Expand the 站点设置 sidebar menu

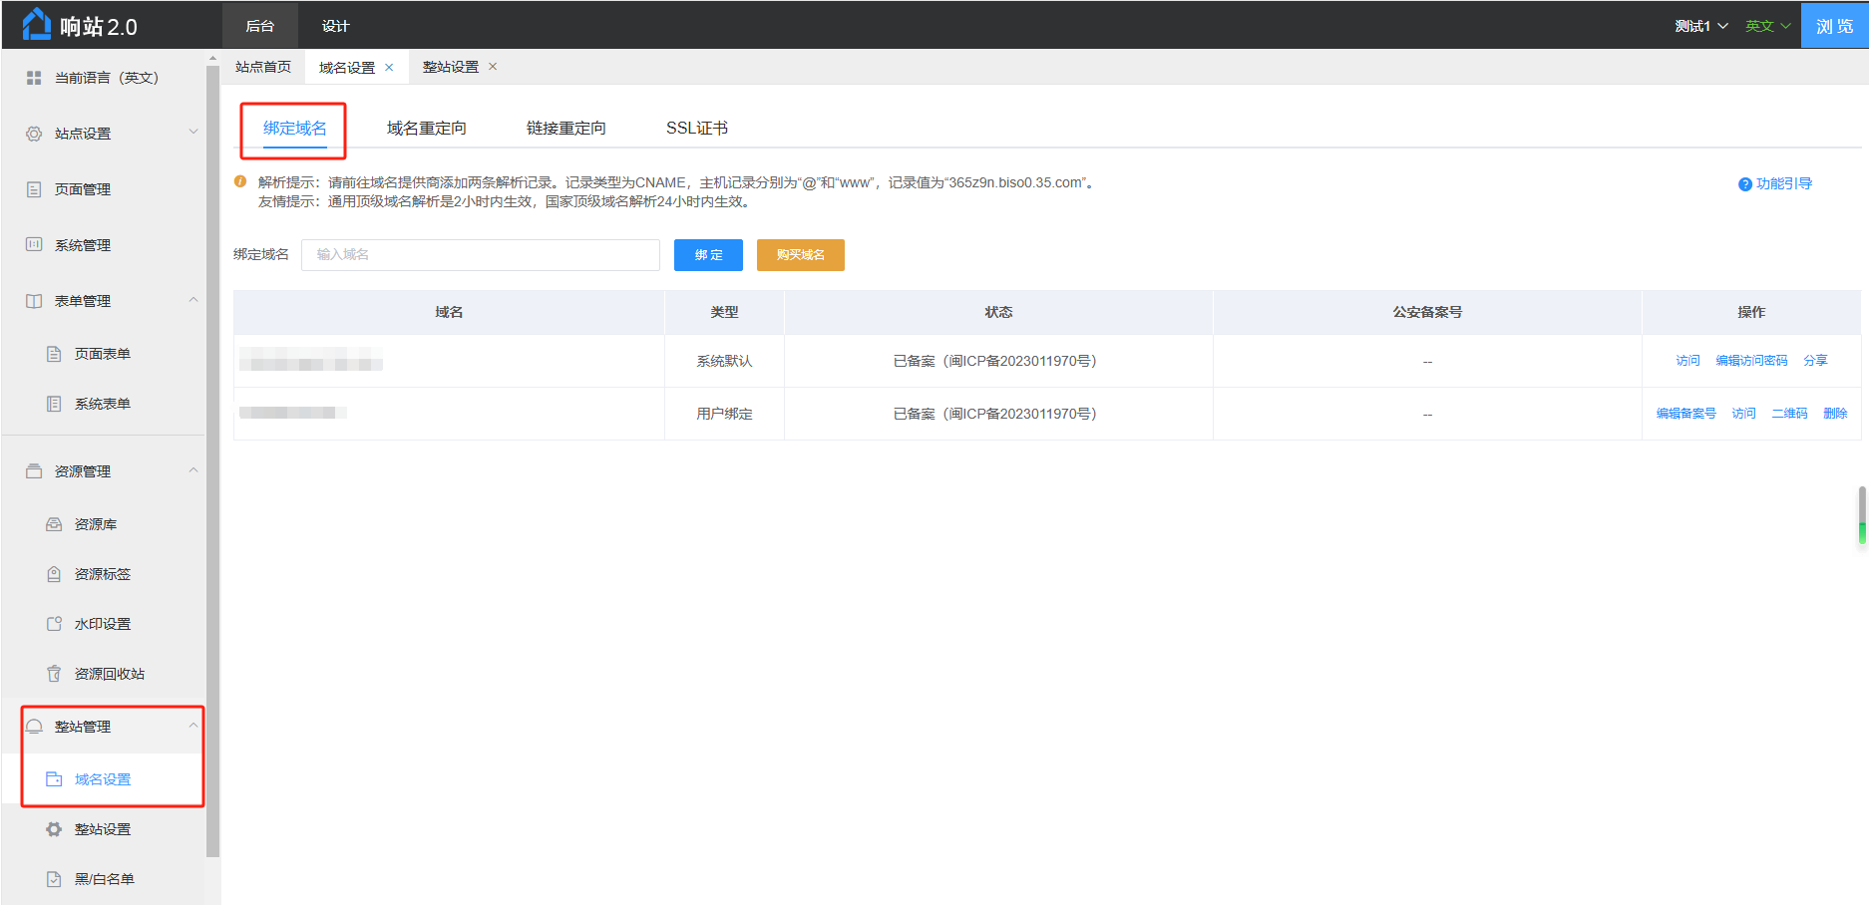pyautogui.click(x=193, y=133)
